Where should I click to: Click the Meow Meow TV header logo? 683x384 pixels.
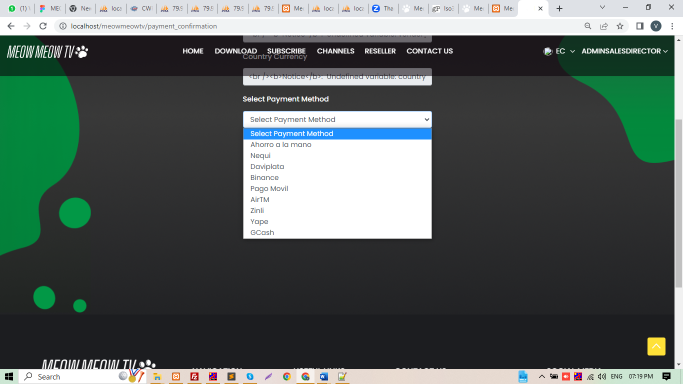click(x=47, y=51)
